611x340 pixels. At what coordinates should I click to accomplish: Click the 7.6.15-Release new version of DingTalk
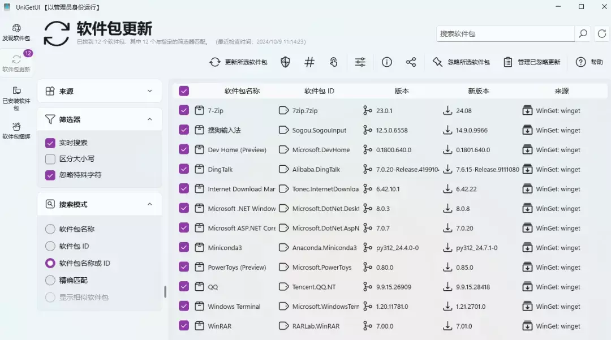(x=488, y=169)
